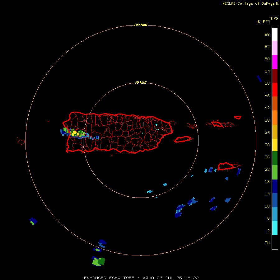Screen dimensions: 280x280
Task: Click the 42 legend value
Action: [x=267, y=108]
